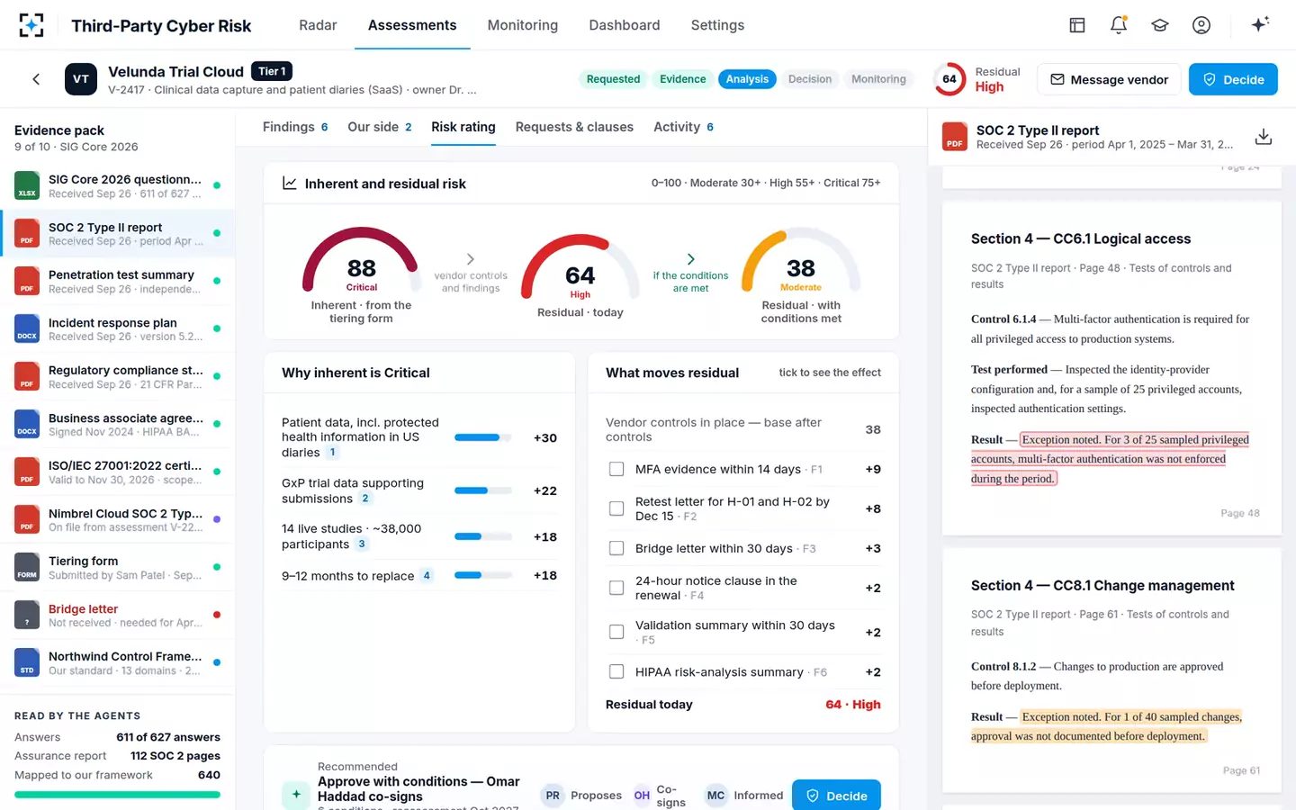Image resolution: width=1296 pixels, height=810 pixels.
Task: Click Decide in the recommendation card
Action: click(x=836, y=796)
